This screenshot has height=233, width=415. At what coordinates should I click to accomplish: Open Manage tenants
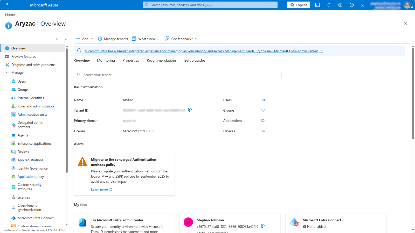[113, 39]
